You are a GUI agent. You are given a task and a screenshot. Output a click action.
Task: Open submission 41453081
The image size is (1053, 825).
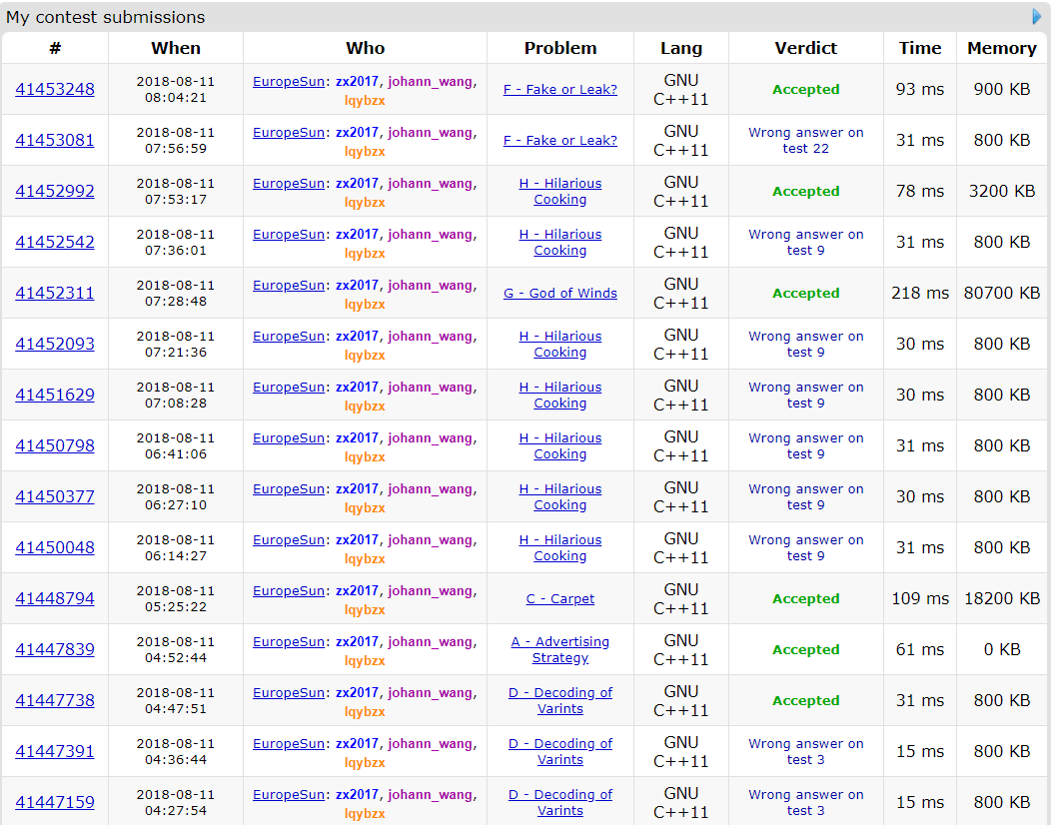[x=55, y=140]
